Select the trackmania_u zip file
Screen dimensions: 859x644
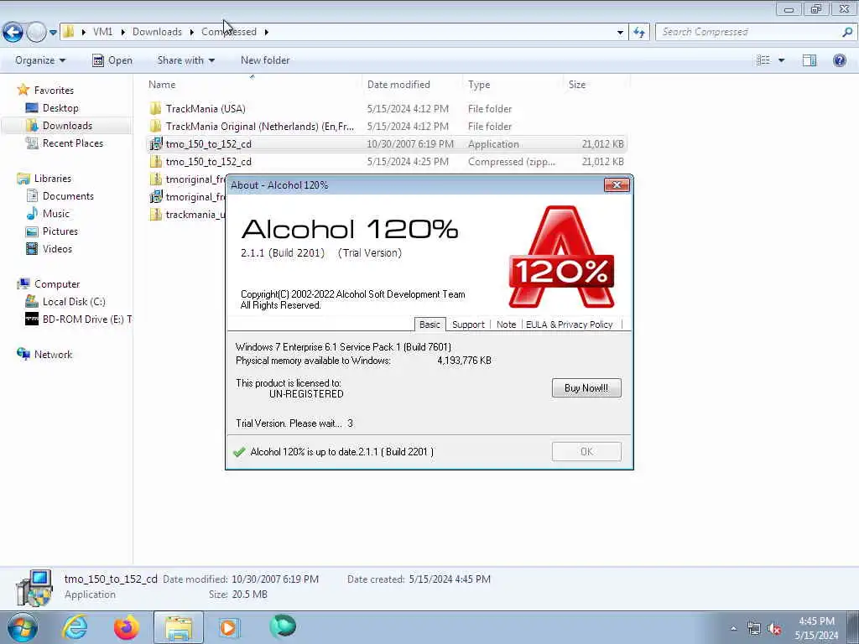187,214
